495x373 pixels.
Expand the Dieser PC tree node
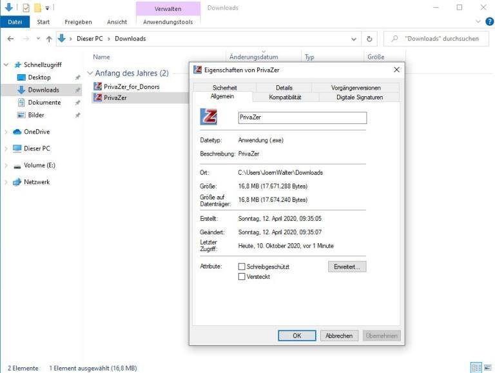pos(6,148)
